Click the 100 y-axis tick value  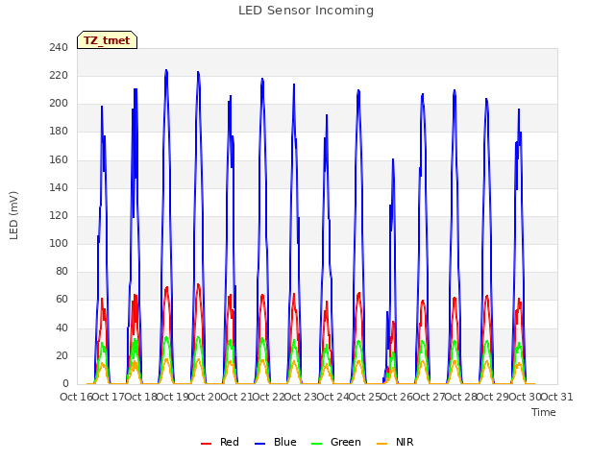click(x=59, y=243)
